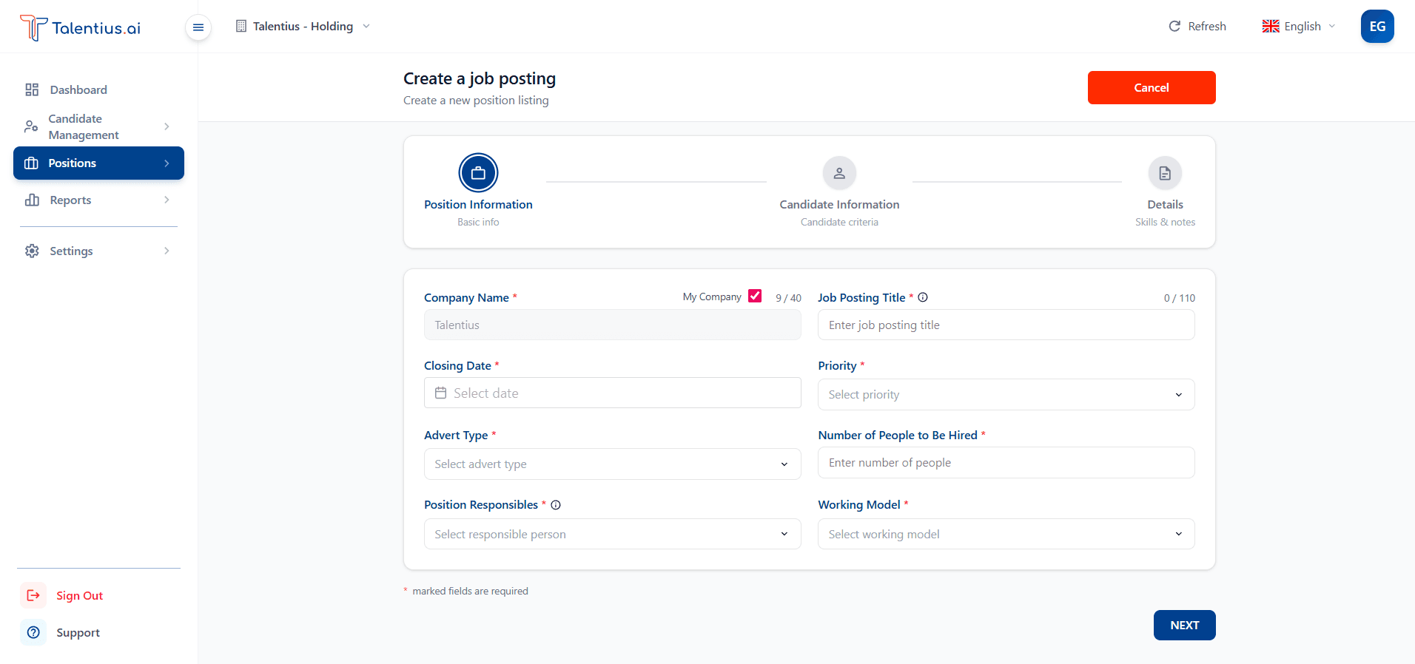
Task: Click the Support question mark icon
Action: click(33, 632)
